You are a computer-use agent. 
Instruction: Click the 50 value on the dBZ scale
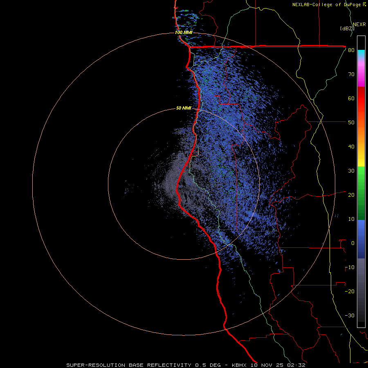tap(351, 123)
